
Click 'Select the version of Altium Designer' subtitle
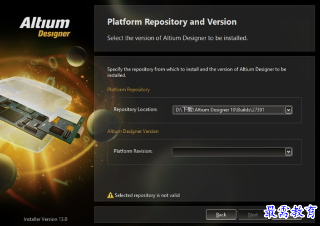(177, 38)
